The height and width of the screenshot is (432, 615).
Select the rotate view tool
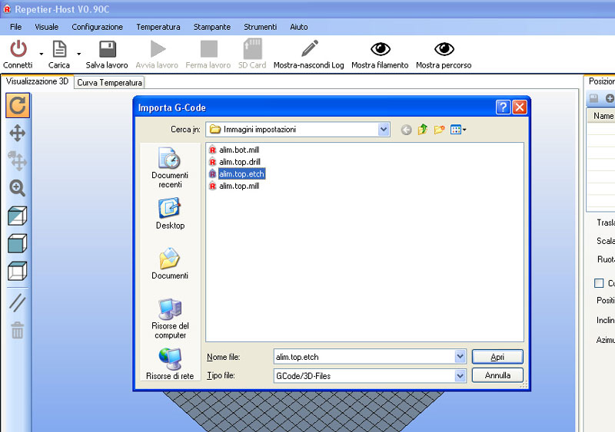(18, 105)
